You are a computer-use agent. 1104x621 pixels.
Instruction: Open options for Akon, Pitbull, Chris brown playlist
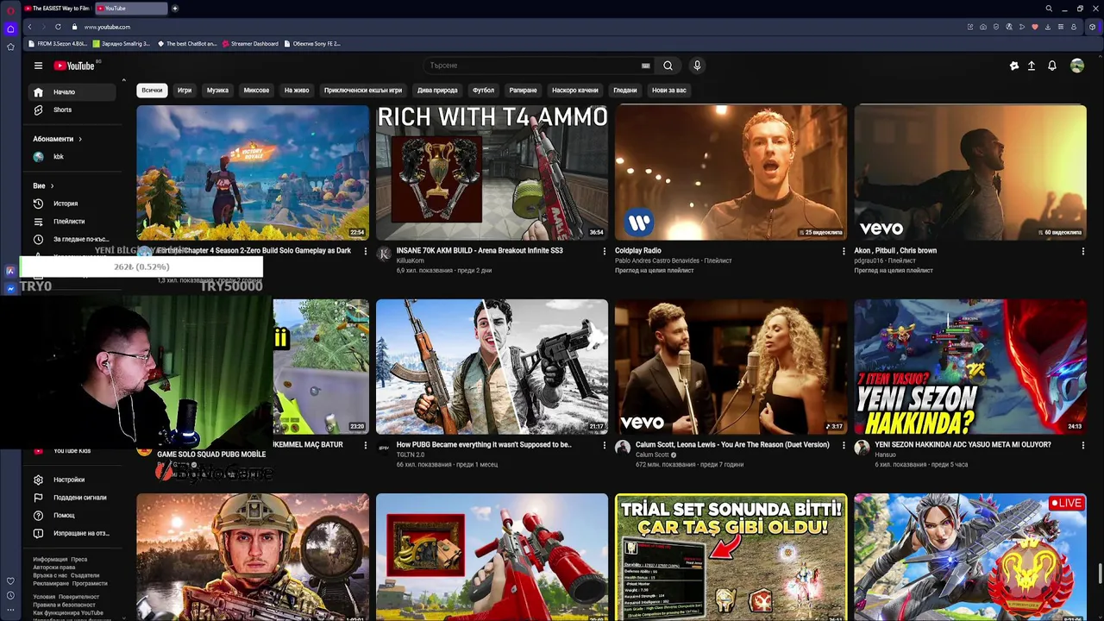(x=1082, y=251)
